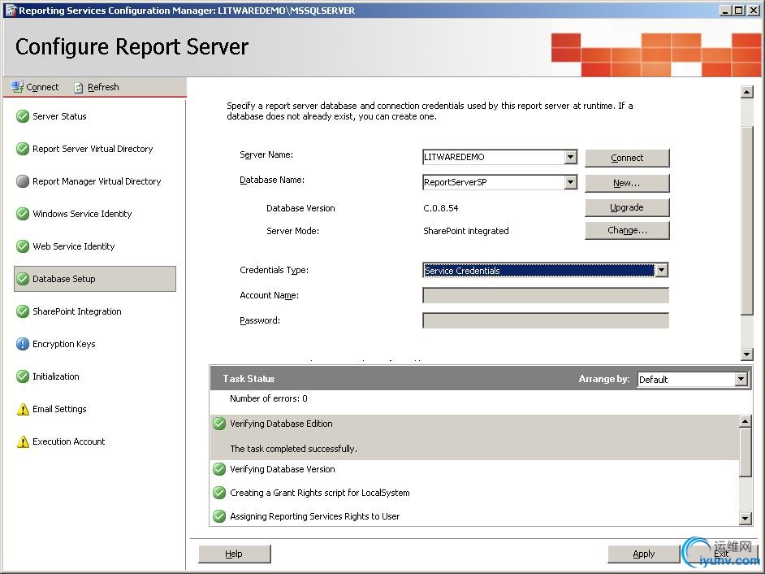This screenshot has width=765, height=574.
Task: Open the Server Name dropdown
Action: (570, 157)
